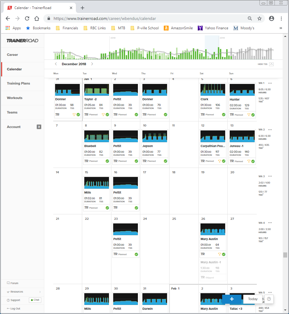
Task: Click trophy icon on Mary Austin workout
Action: point(219,254)
